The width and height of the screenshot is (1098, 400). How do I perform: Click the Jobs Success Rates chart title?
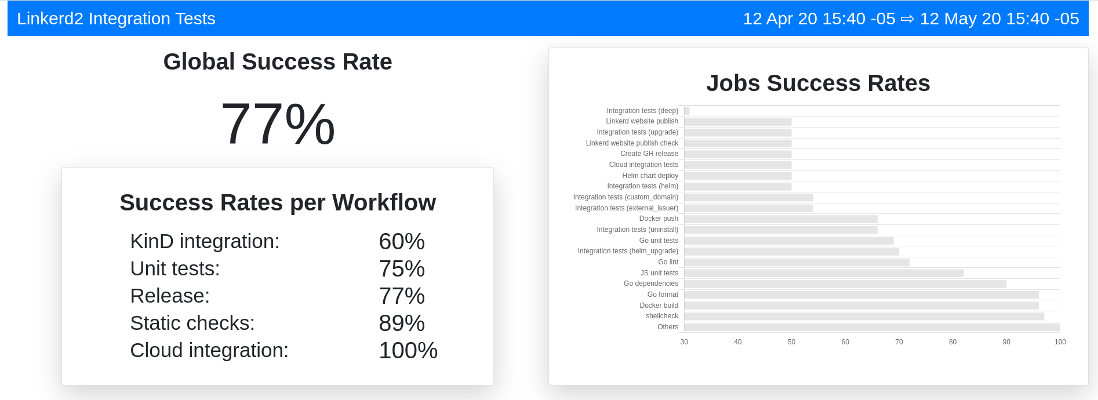point(817,83)
